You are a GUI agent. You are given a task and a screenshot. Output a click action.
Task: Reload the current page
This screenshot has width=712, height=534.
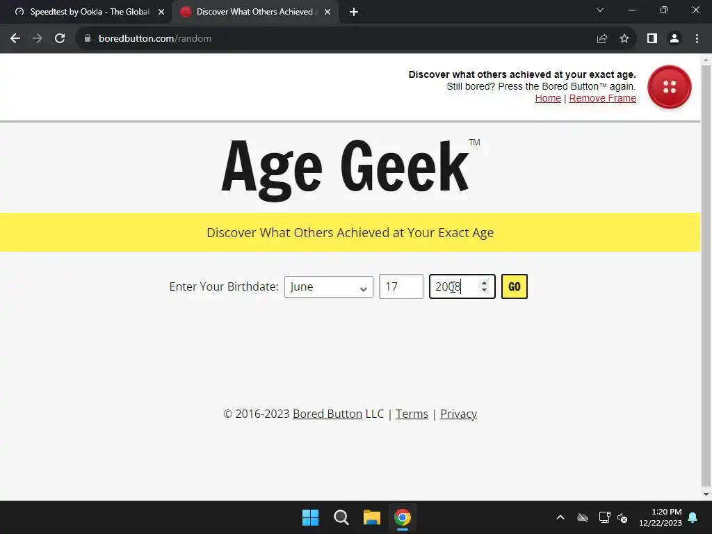[60, 39]
